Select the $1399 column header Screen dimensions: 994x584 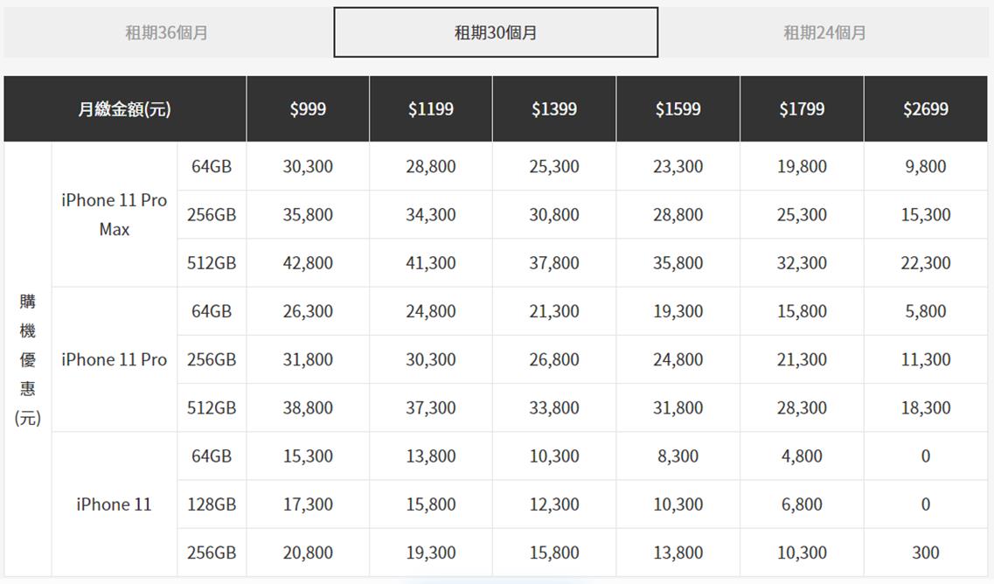[x=554, y=109]
